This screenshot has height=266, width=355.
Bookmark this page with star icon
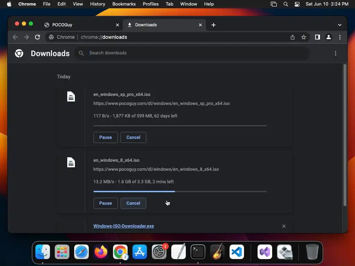tap(304, 37)
